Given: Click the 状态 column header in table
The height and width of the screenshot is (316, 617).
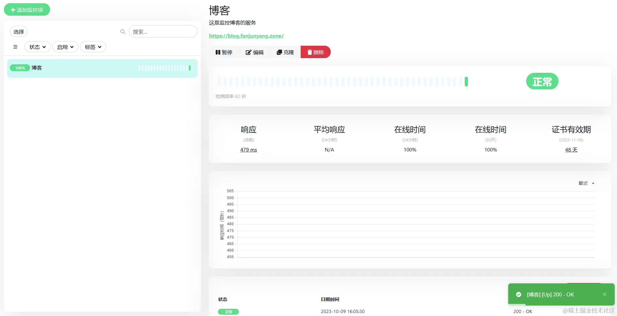Looking at the screenshot, I should click(223, 299).
